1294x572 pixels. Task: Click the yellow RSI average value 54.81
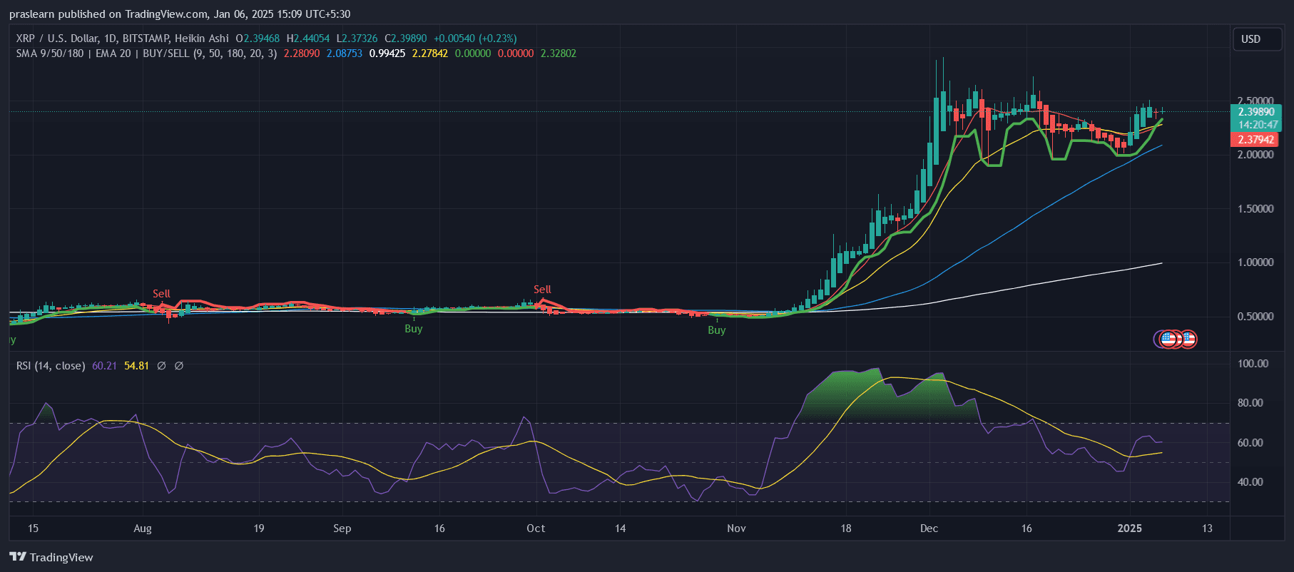click(136, 366)
